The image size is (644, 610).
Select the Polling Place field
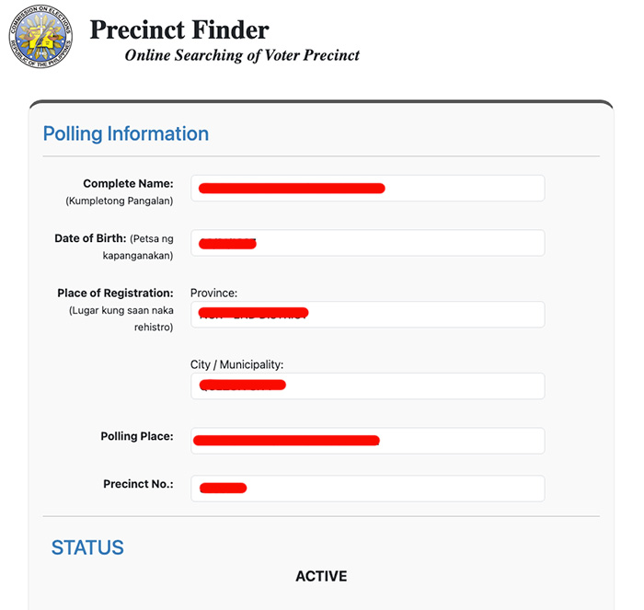click(367, 441)
